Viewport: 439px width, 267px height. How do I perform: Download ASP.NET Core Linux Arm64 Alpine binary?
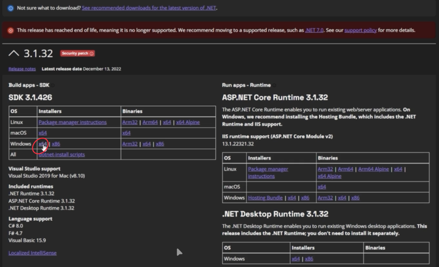(x=373, y=169)
